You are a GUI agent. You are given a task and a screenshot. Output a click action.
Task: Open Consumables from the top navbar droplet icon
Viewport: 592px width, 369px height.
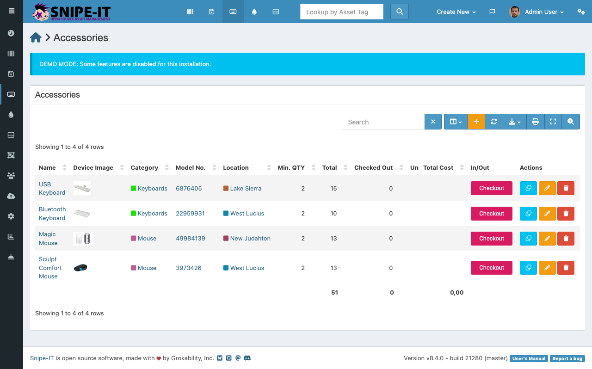coord(254,12)
